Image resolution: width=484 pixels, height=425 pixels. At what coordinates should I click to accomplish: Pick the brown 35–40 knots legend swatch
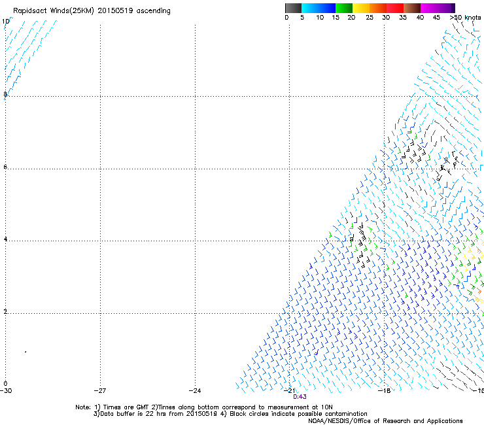[x=412, y=8]
